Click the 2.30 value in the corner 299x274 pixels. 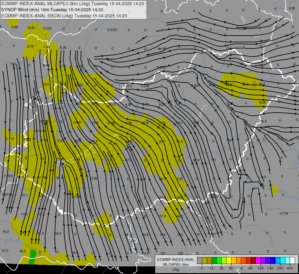pyautogui.click(x=292, y=8)
